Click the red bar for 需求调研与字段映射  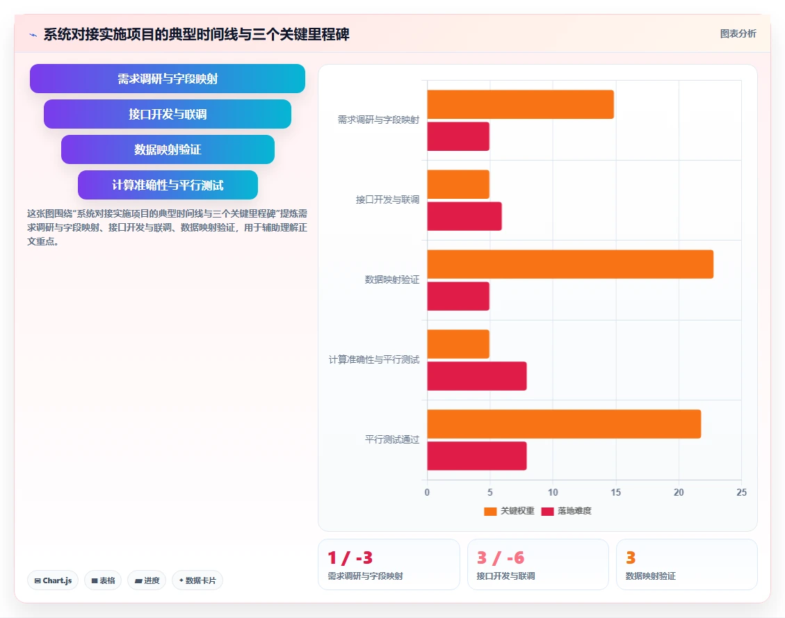(x=458, y=136)
